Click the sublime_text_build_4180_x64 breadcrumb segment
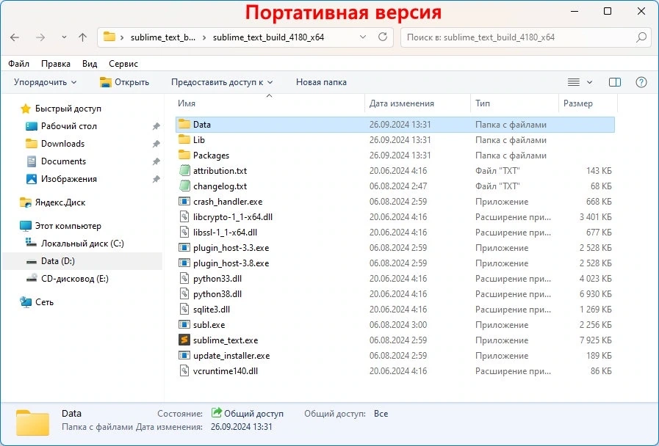 [269, 37]
